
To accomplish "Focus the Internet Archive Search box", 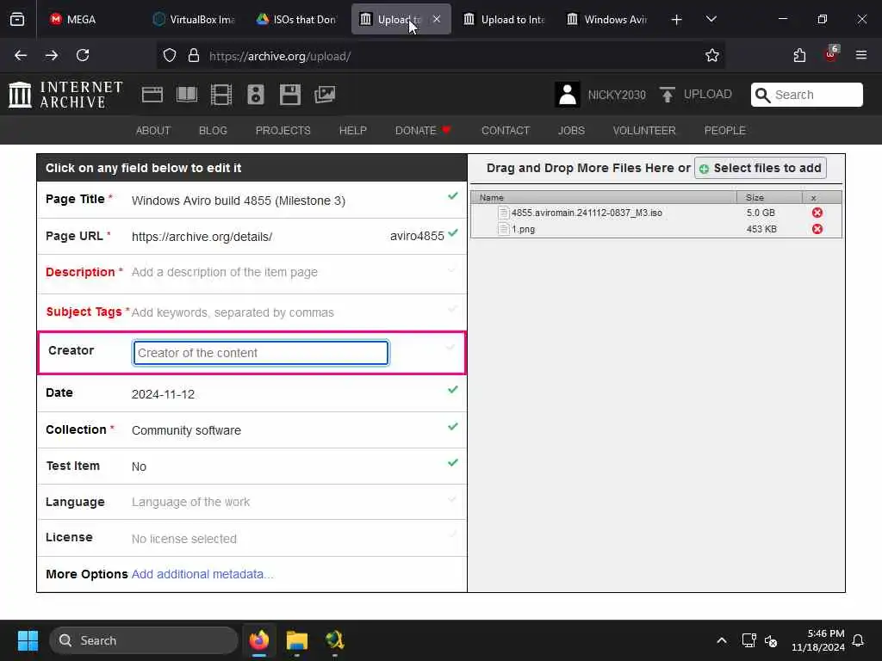I will (x=806, y=95).
